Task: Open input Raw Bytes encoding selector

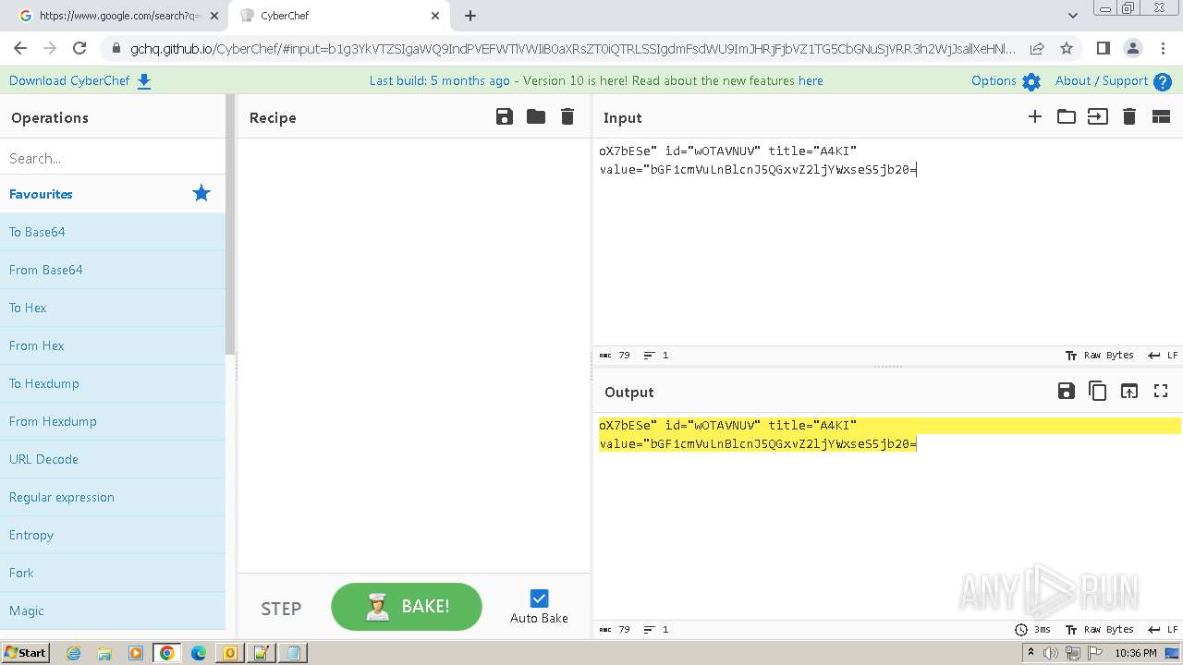Action: (1099, 355)
